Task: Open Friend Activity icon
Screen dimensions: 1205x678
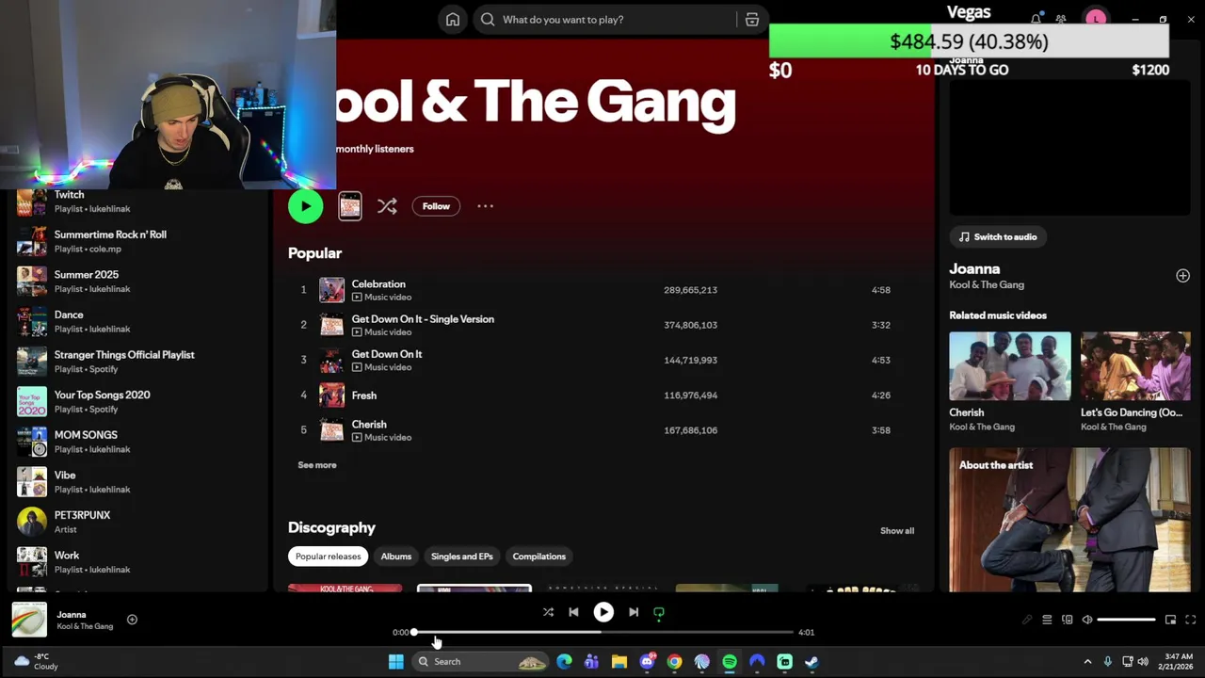Action: 1061,19
